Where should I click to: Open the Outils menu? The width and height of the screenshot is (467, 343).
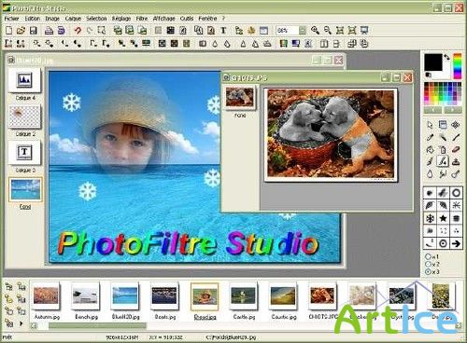pos(187,19)
